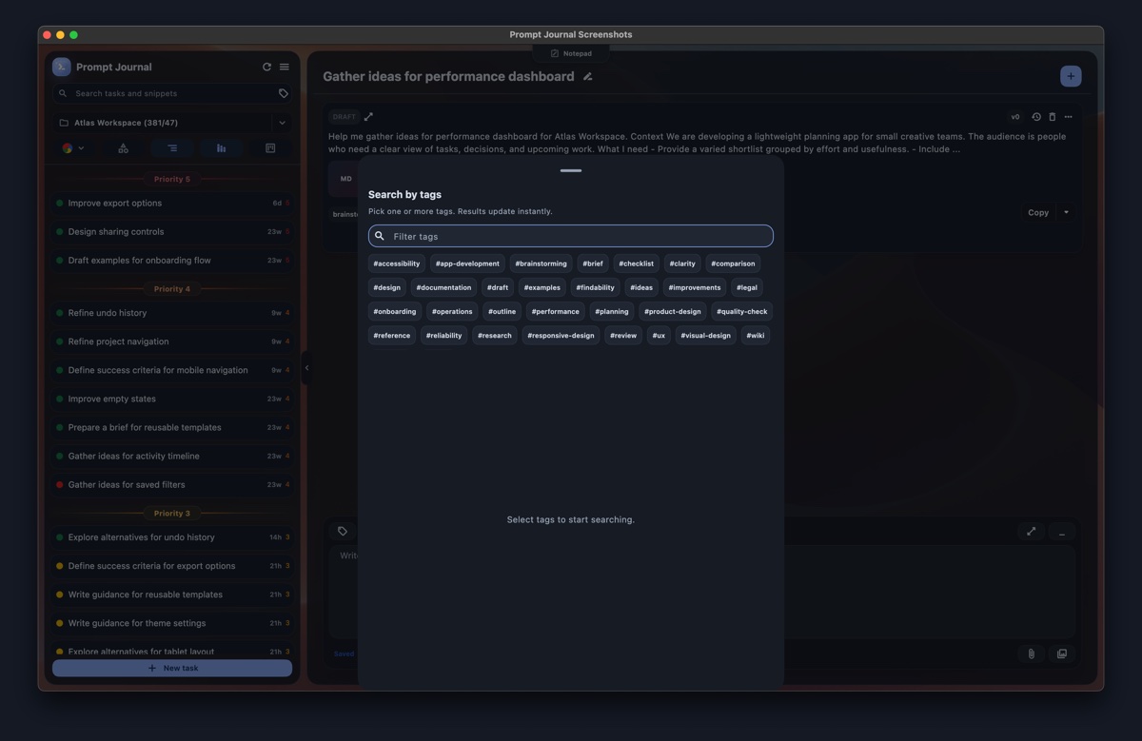Enable the #performance tag filter

555,311
